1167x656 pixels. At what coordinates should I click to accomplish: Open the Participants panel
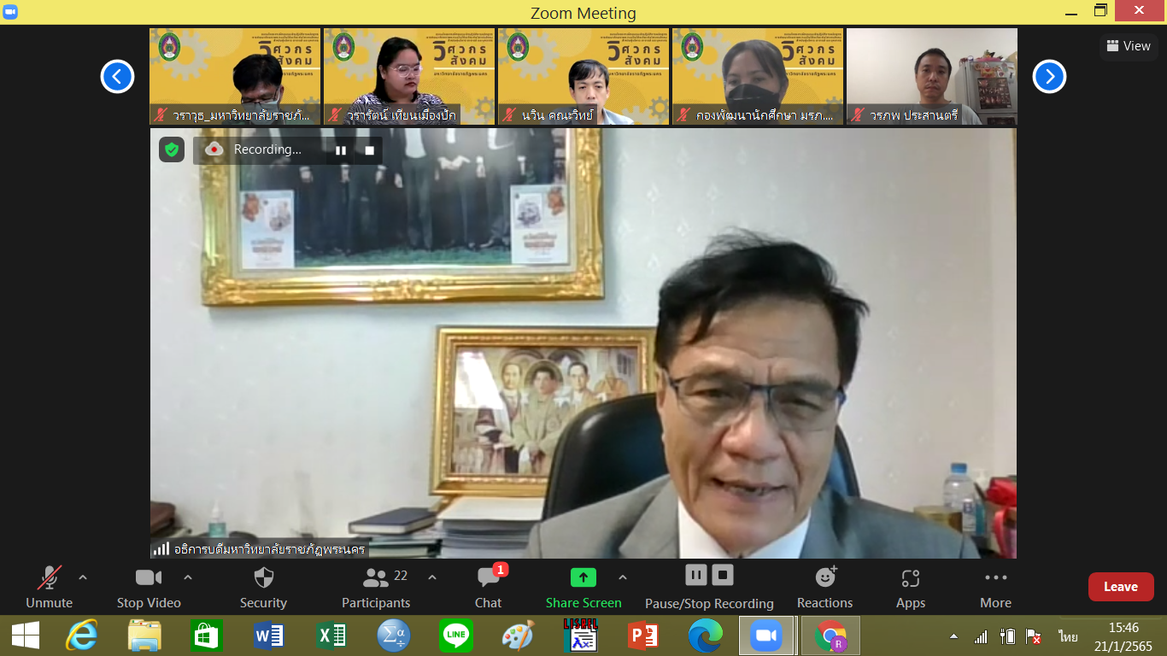(376, 587)
